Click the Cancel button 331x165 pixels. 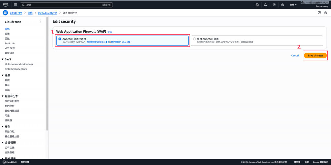point(295,56)
